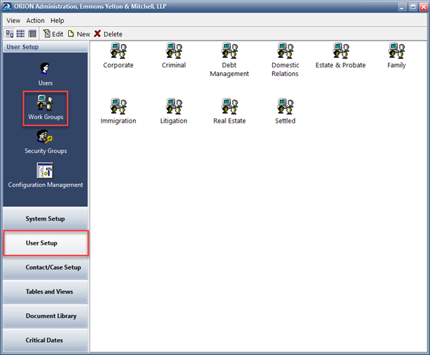Image resolution: width=430 pixels, height=355 pixels.
Task: Maximize the ORION Administration window
Action: point(413,7)
